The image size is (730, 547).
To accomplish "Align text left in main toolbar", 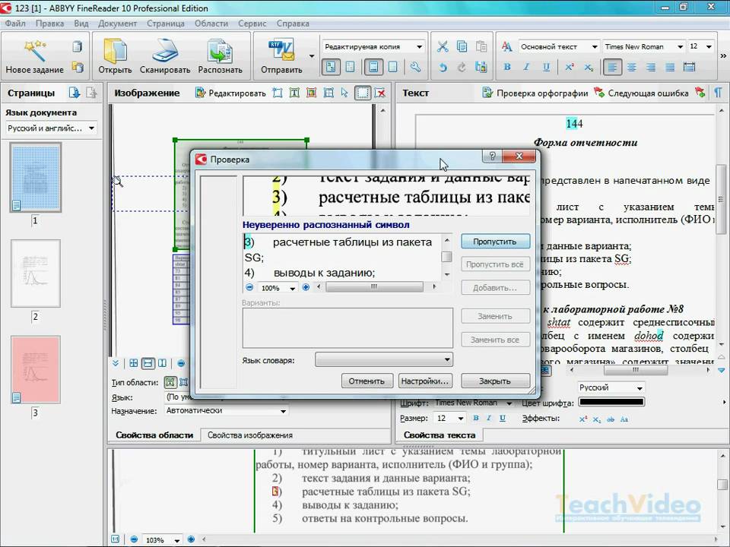I will 612,68.
